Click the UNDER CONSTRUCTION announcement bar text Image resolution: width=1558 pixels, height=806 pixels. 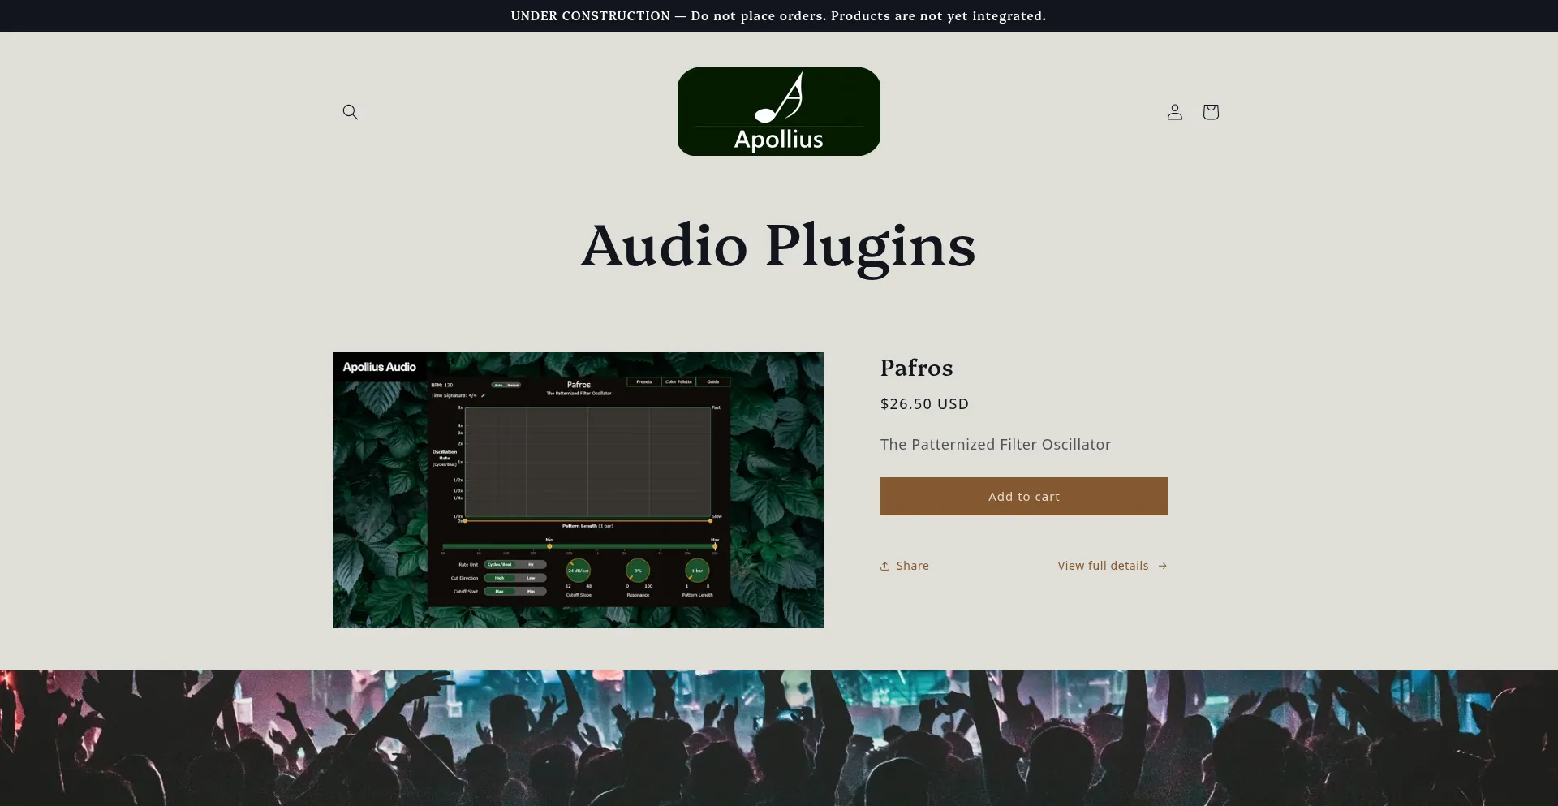point(778,16)
